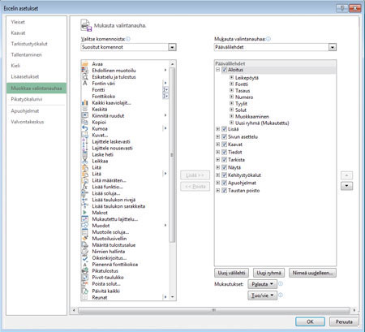Image resolution: width=365 pixels, height=332 pixels.
Task: Select the Pivot-taulukko icon
Action: (85, 278)
